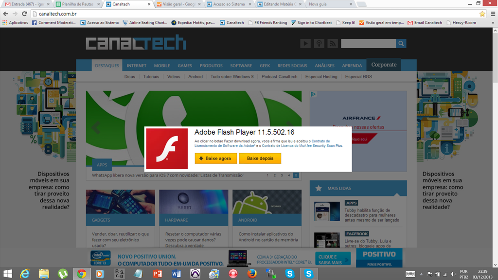The image size is (498, 280).
Task: Switch to the Planilha de Pautas tab
Action: (78, 4)
